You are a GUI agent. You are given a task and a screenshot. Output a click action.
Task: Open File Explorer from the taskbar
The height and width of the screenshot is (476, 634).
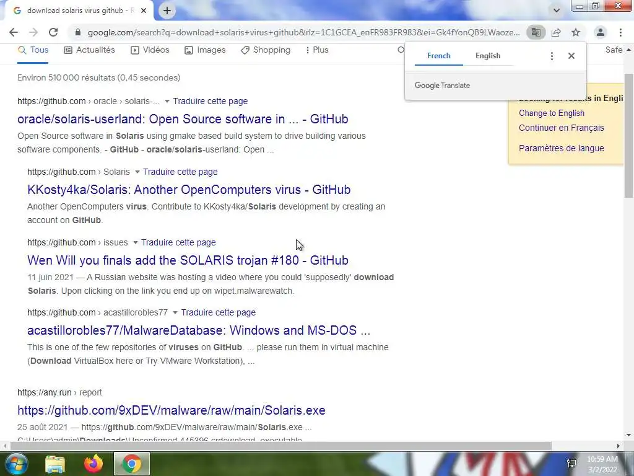click(x=55, y=464)
